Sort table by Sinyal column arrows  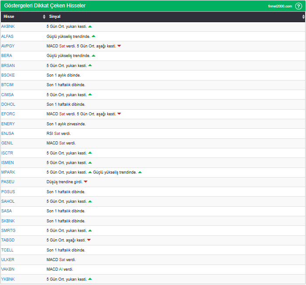(303, 17)
